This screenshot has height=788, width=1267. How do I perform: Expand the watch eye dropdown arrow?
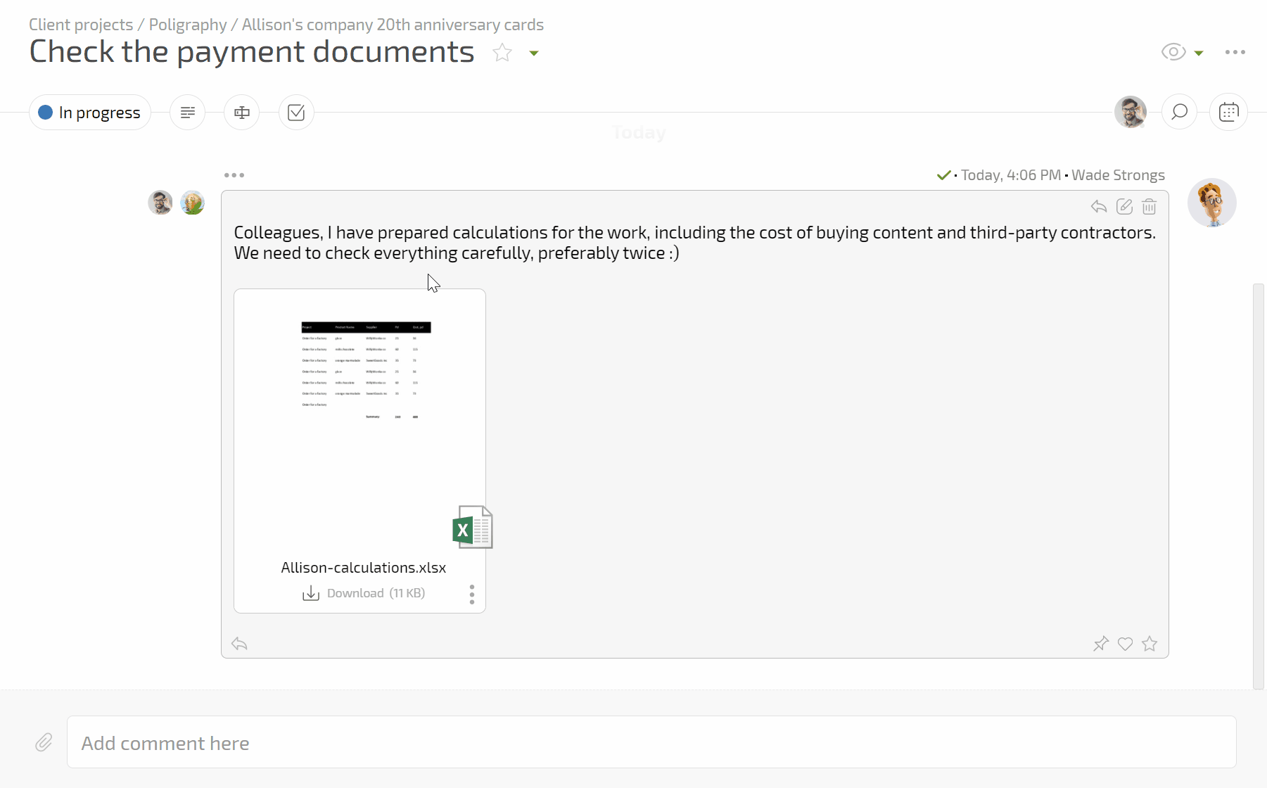(x=1199, y=53)
